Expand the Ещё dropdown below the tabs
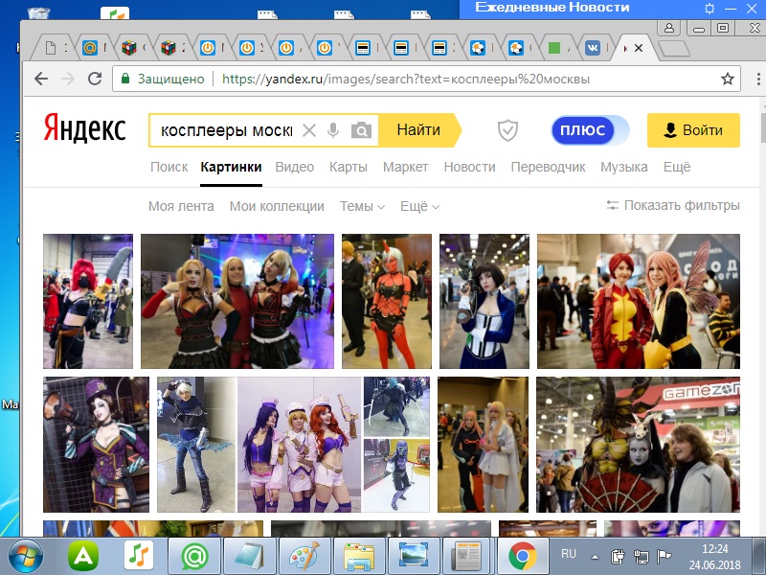The height and width of the screenshot is (575, 766). click(x=419, y=206)
